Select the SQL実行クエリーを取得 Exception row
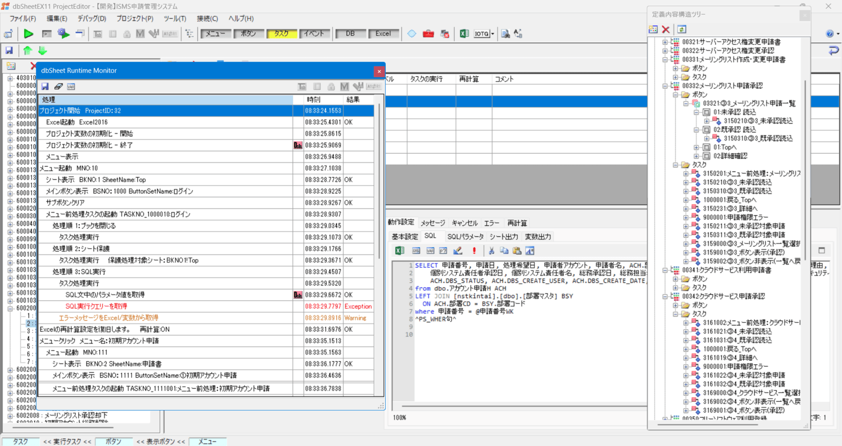The image size is (842, 446). [x=96, y=306]
